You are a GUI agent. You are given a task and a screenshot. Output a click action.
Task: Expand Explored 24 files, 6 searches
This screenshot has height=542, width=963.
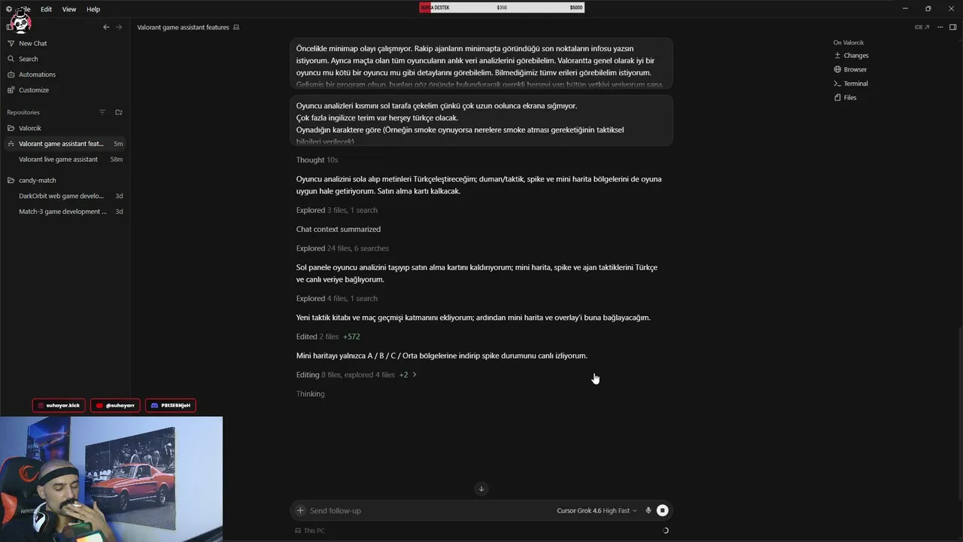(x=342, y=248)
